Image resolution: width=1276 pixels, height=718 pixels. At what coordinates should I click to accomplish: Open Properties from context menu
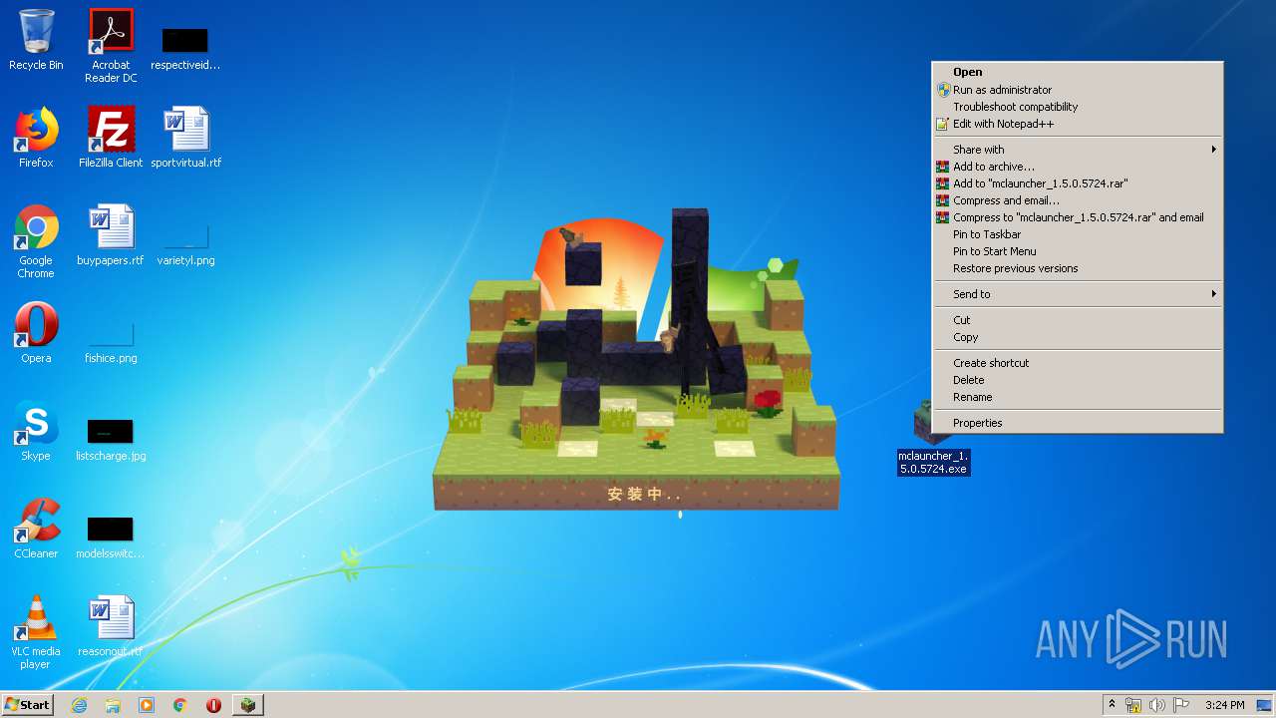pos(1077,423)
